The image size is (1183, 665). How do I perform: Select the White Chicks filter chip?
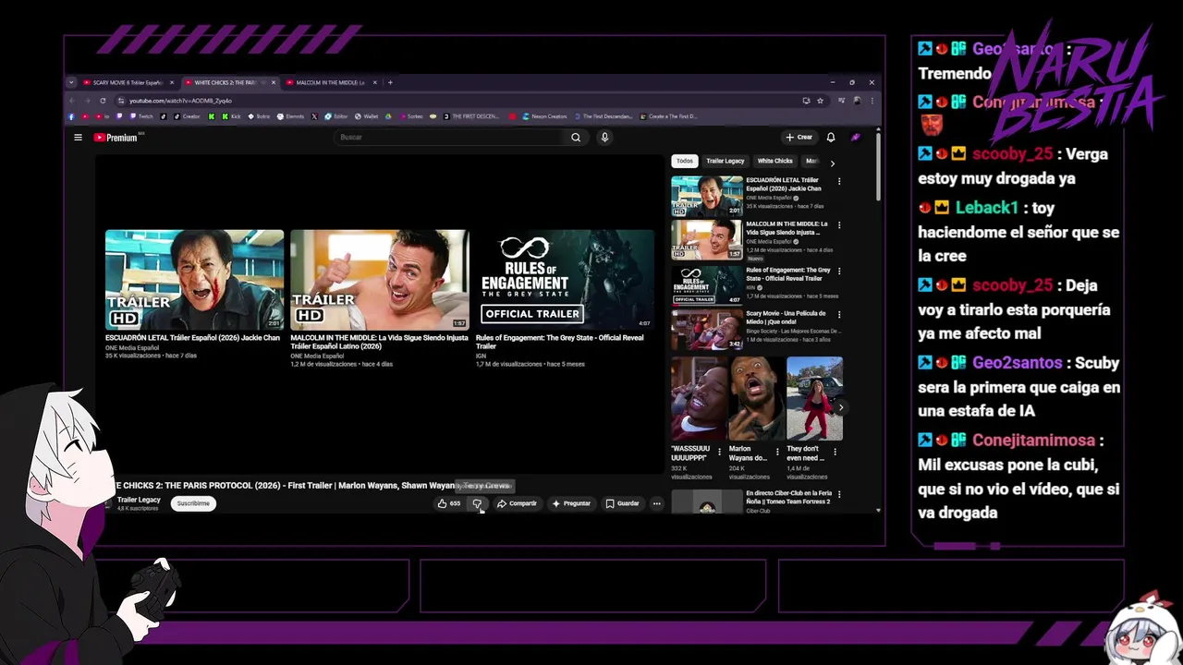point(775,161)
